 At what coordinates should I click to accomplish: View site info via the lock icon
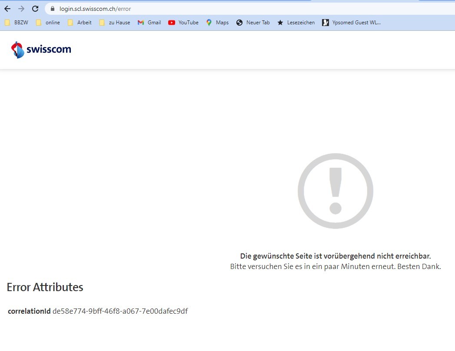coord(53,9)
